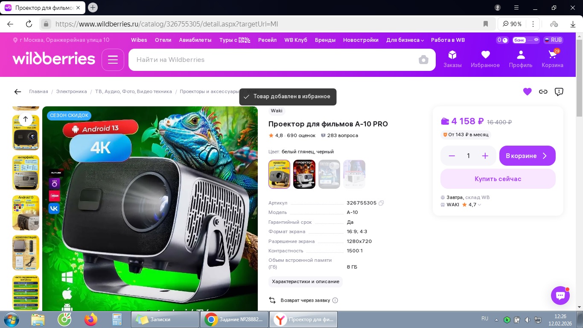Open the Ресейл menu item
Image resolution: width=583 pixels, height=328 pixels.
pos(268,40)
